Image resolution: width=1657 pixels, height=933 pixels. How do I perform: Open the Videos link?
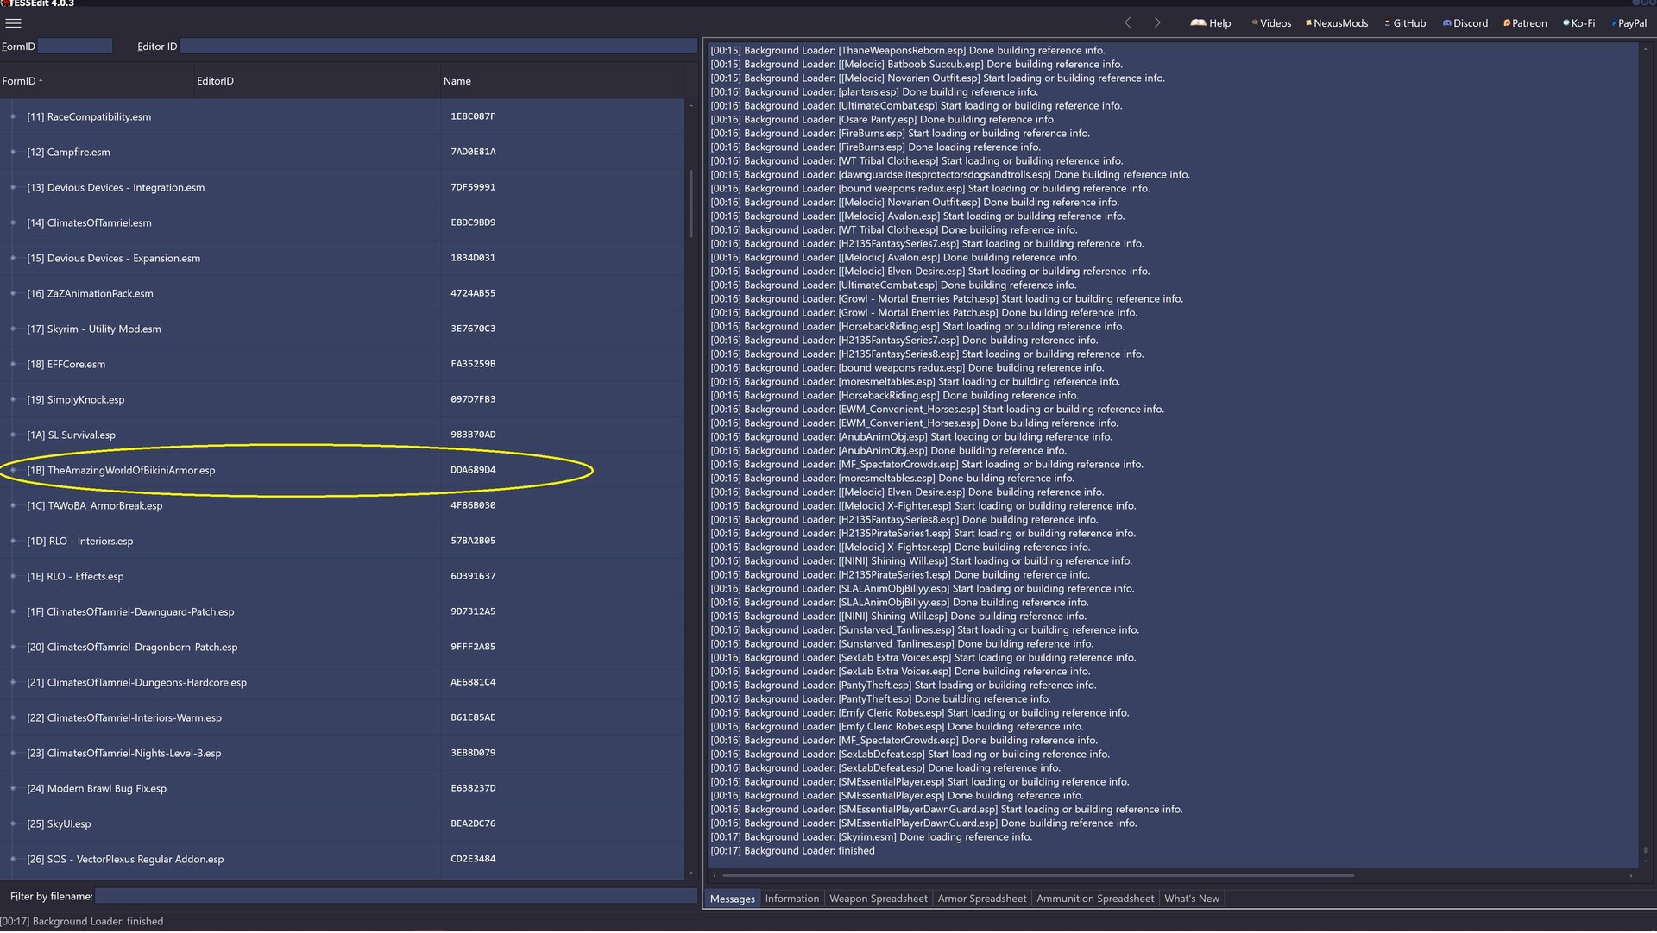click(1271, 23)
